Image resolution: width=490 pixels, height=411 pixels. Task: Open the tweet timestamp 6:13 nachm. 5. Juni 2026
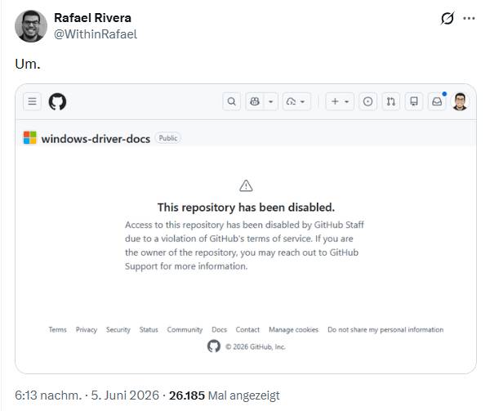click(x=87, y=395)
